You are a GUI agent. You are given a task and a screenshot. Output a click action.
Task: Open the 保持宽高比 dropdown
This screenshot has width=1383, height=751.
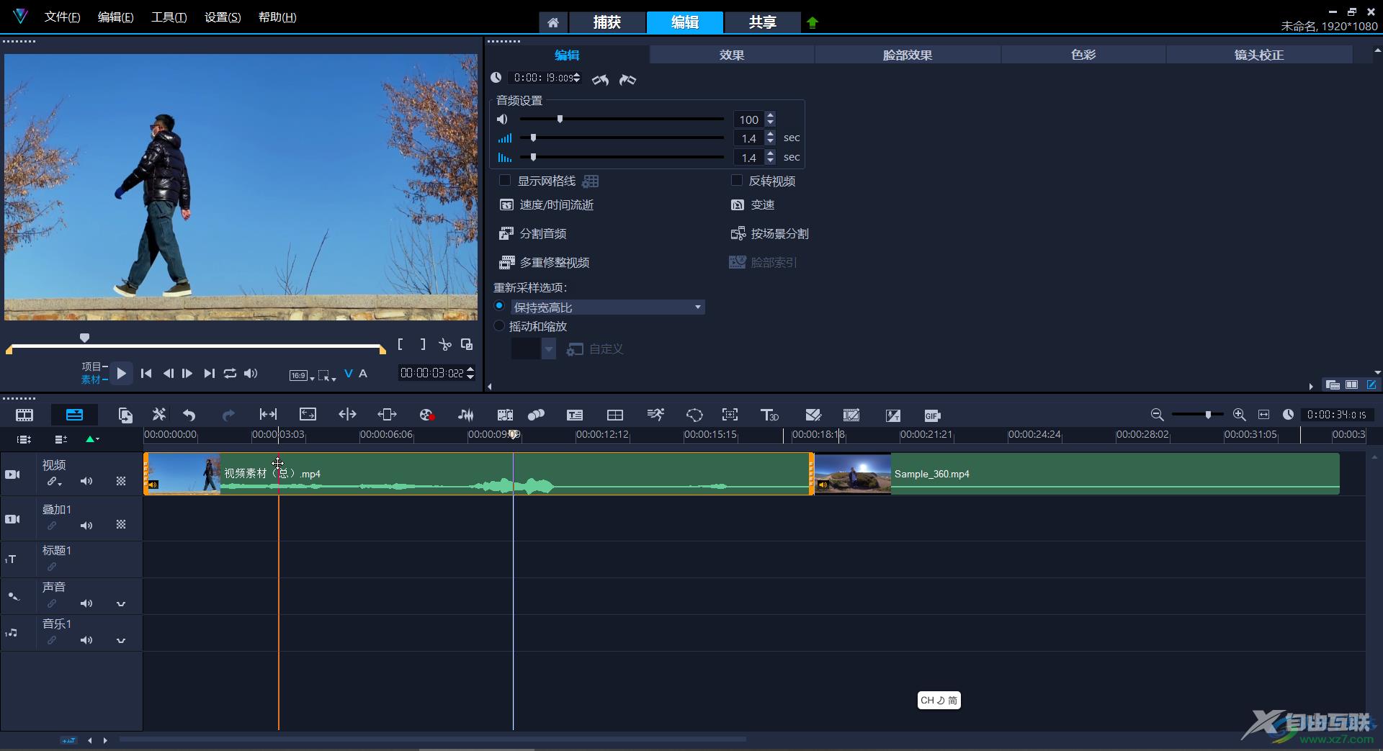[x=697, y=307]
